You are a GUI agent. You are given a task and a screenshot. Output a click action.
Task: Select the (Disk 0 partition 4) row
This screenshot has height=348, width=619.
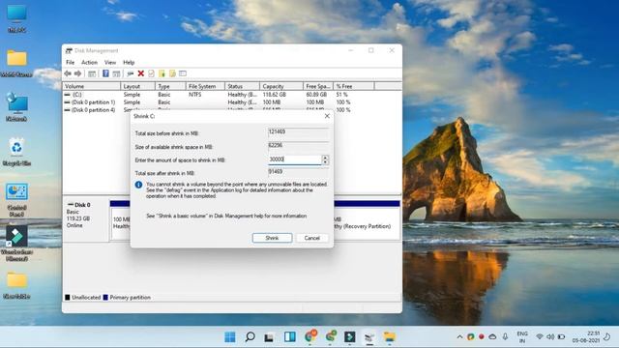(232, 110)
